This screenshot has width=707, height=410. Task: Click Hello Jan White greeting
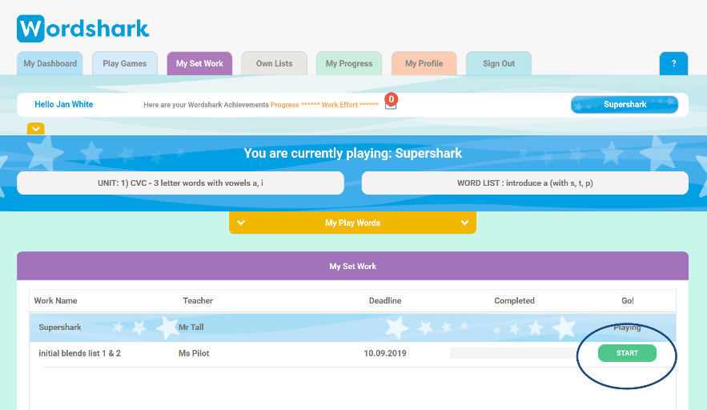click(x=63, y=104)
